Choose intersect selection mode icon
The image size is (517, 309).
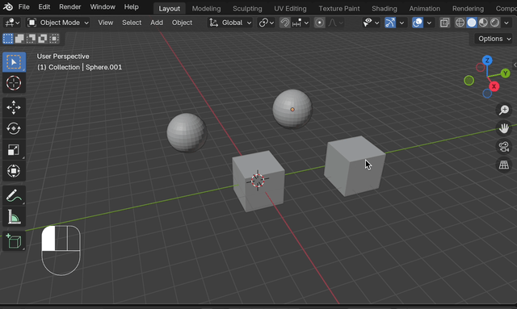point(54,39)
